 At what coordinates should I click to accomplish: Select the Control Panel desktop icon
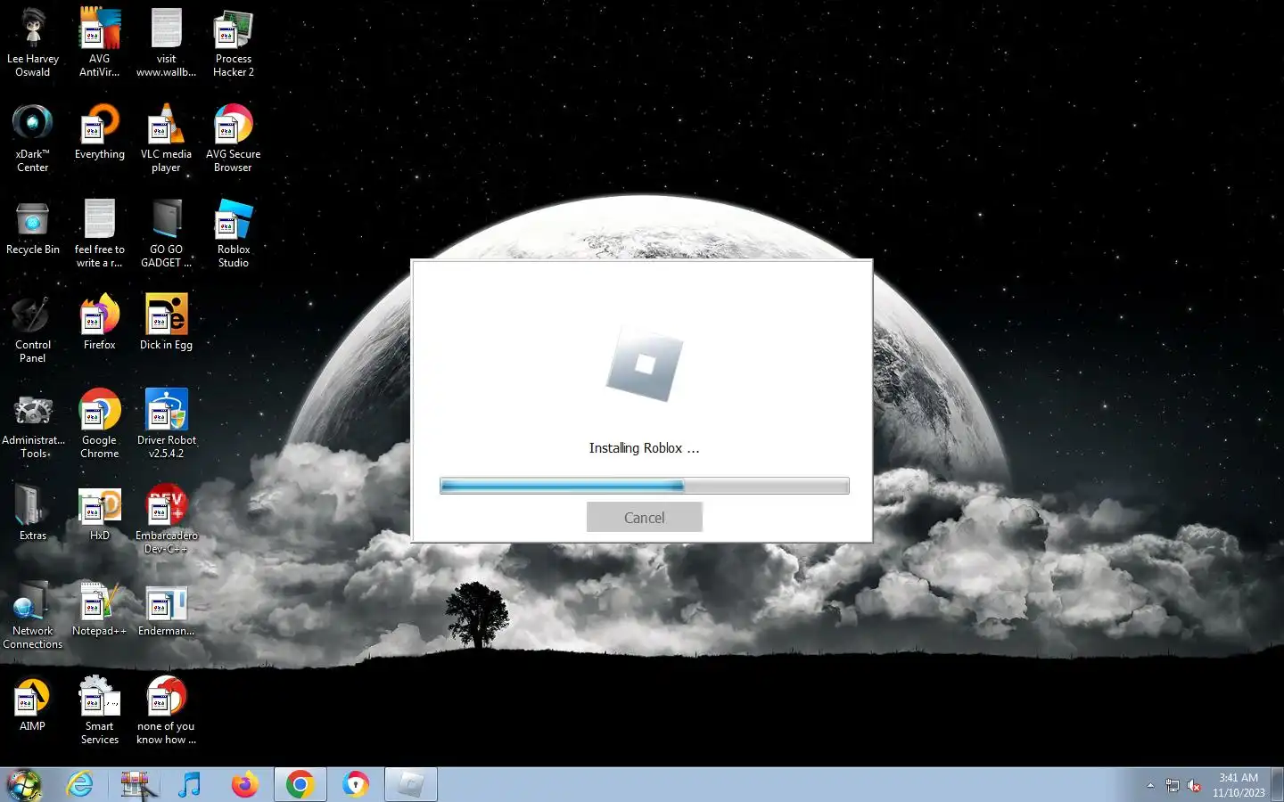tap(33, 328)
